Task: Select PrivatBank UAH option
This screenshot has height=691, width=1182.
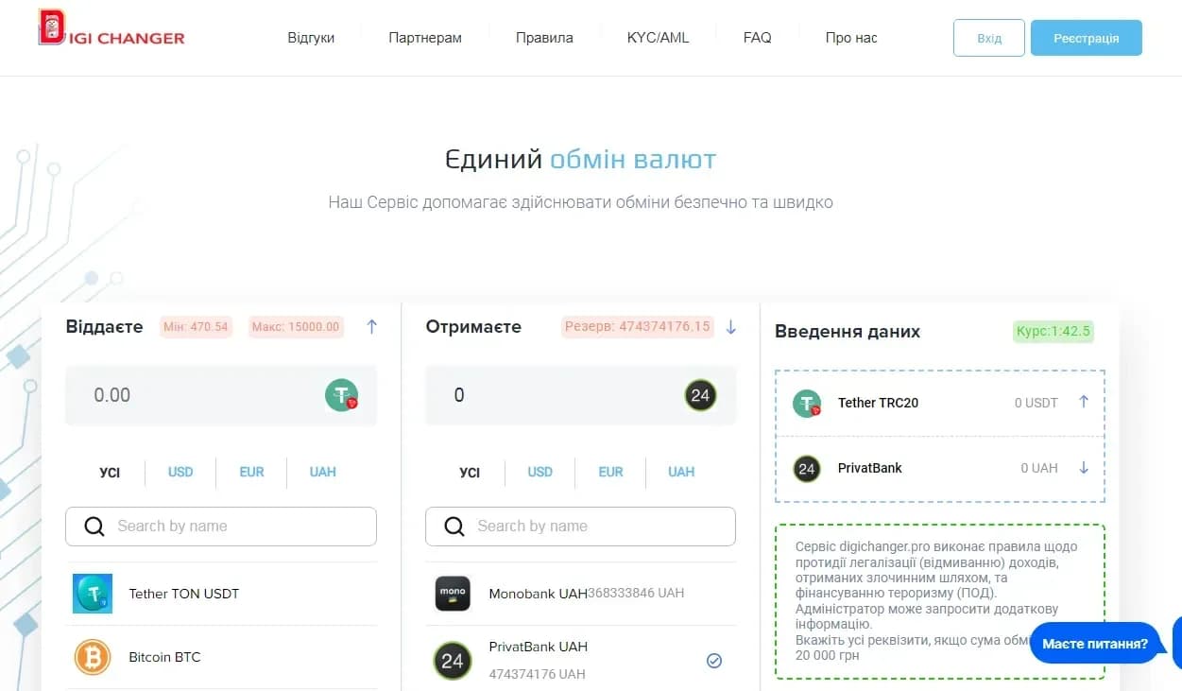Action: pos(580,660)
